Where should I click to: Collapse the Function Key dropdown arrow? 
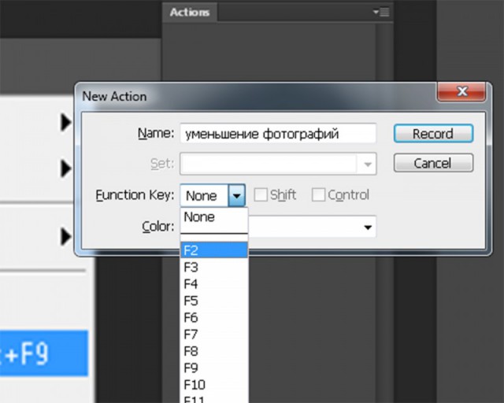(x=237, y=195)
